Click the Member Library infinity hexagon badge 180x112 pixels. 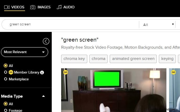[11, 72]
